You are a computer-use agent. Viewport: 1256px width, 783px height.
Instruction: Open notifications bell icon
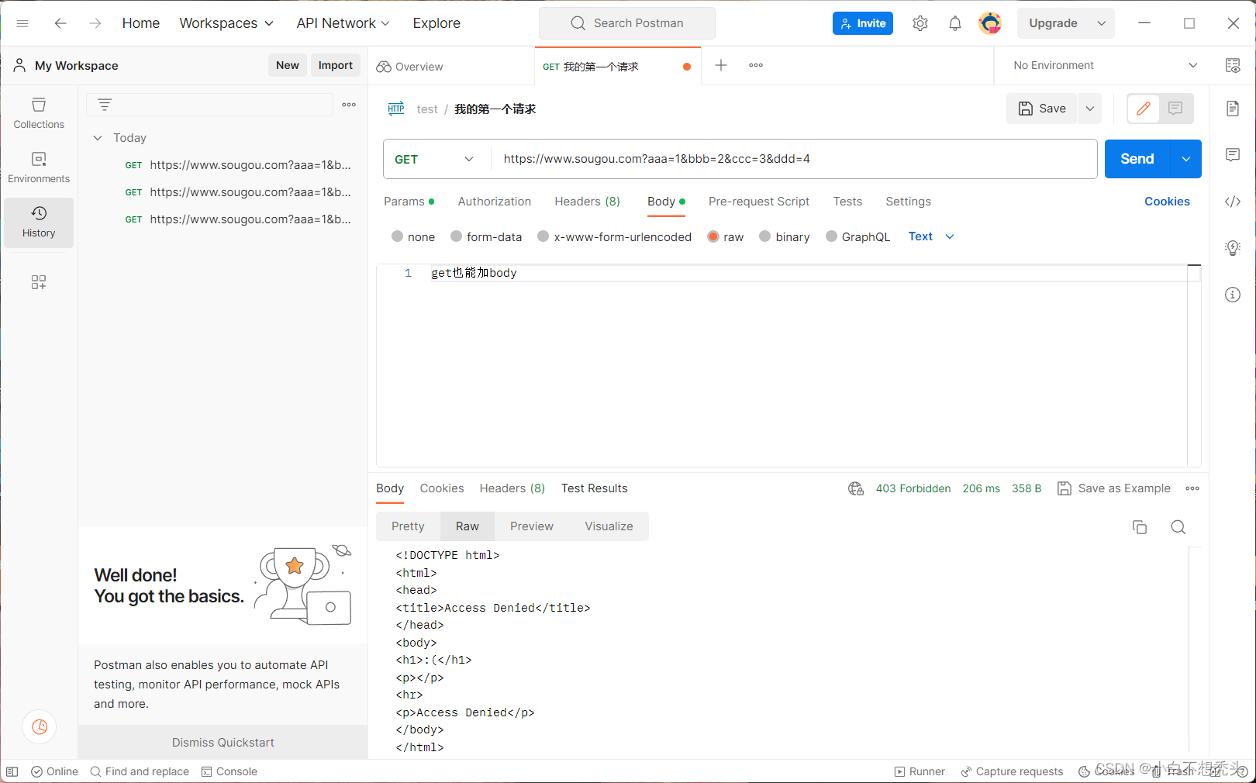pos(955,23)
